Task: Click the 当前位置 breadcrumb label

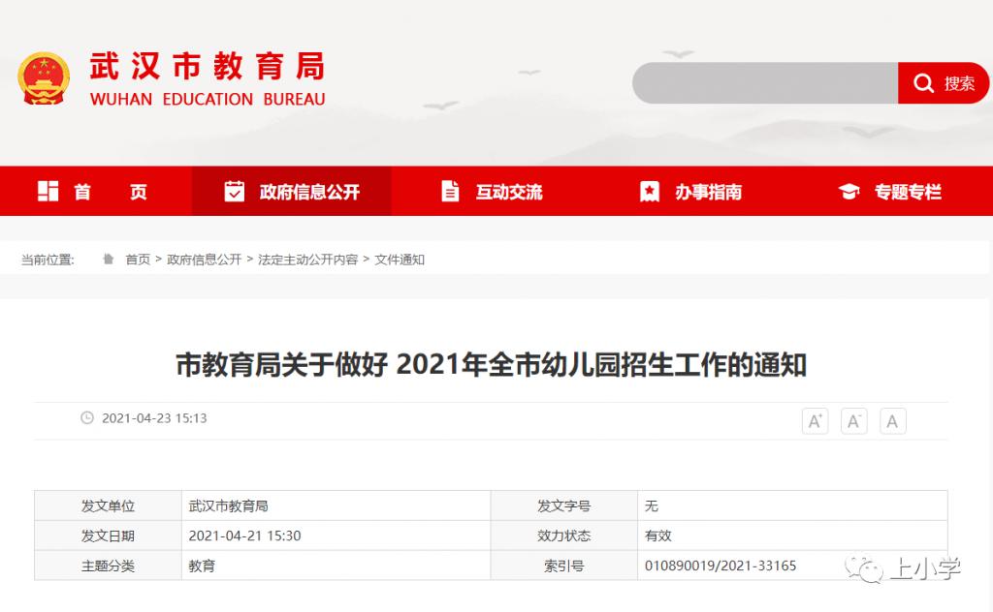Action: (48, 260)
